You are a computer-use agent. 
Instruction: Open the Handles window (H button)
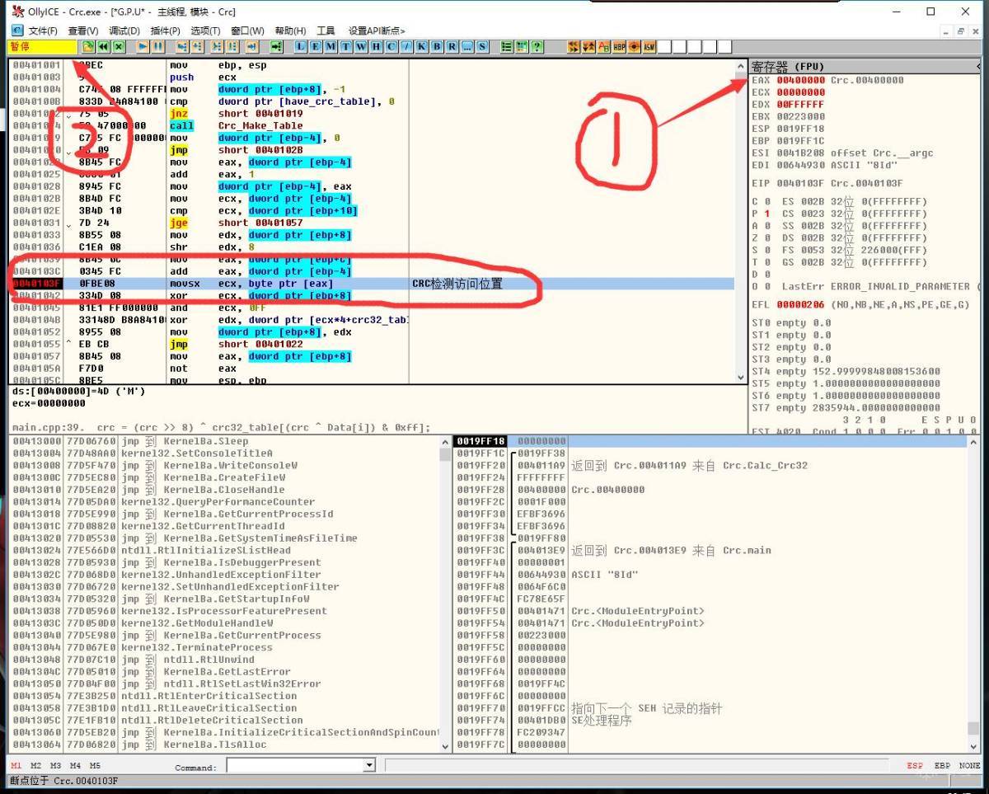pyautogui.click(x=376, y=46)
